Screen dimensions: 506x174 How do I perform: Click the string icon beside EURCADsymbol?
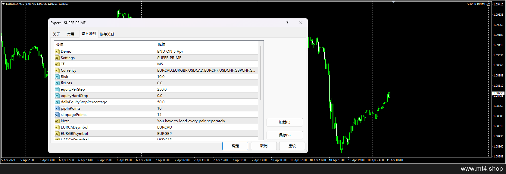click(x=57, y=127)
